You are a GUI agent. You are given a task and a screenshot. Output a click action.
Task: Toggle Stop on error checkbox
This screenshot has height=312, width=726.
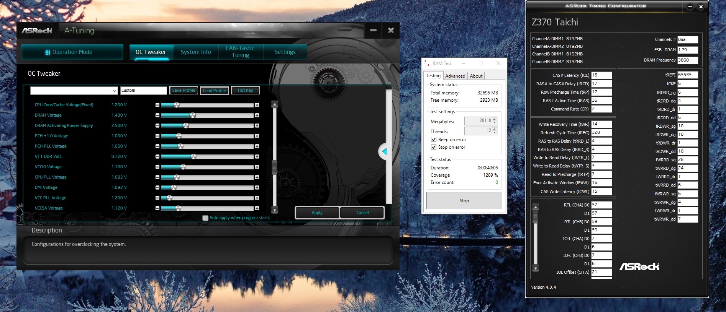[x=434, y=147]
